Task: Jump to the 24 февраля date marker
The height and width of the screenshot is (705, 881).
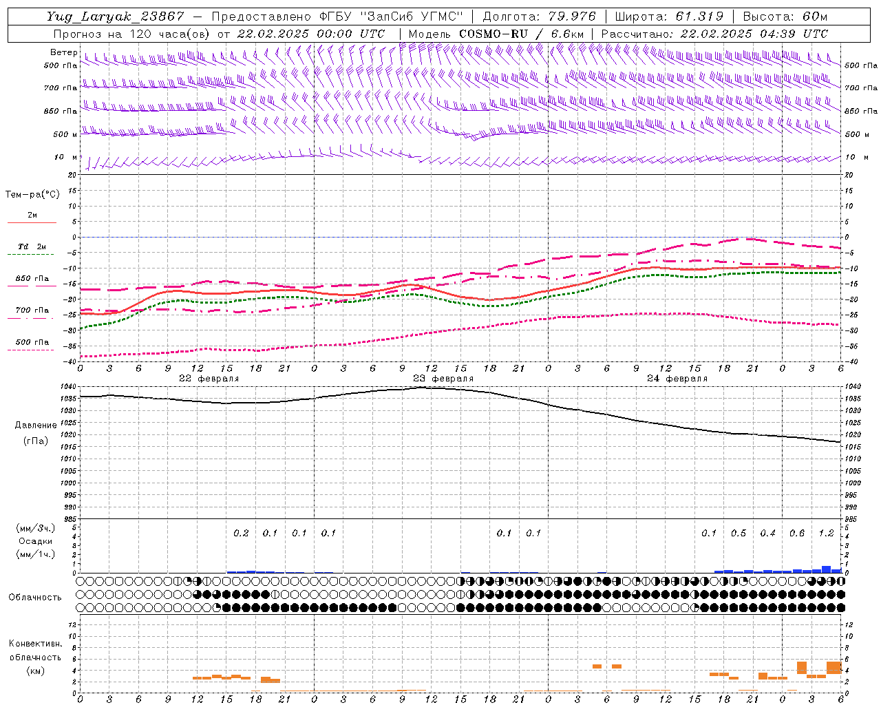Action: (x=677, y=379)
